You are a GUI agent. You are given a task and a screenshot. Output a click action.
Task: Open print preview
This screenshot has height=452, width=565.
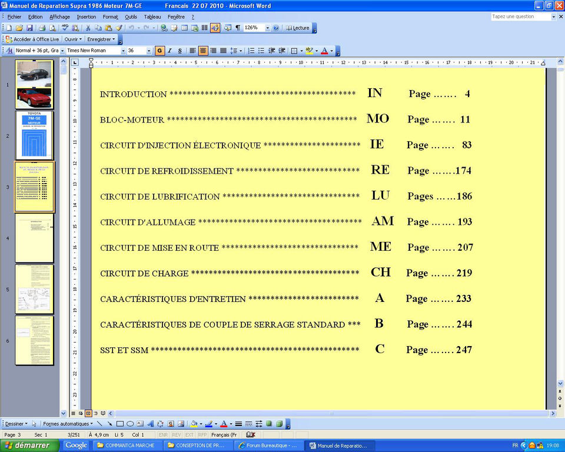pyautogui.click(x=52, y=28)
